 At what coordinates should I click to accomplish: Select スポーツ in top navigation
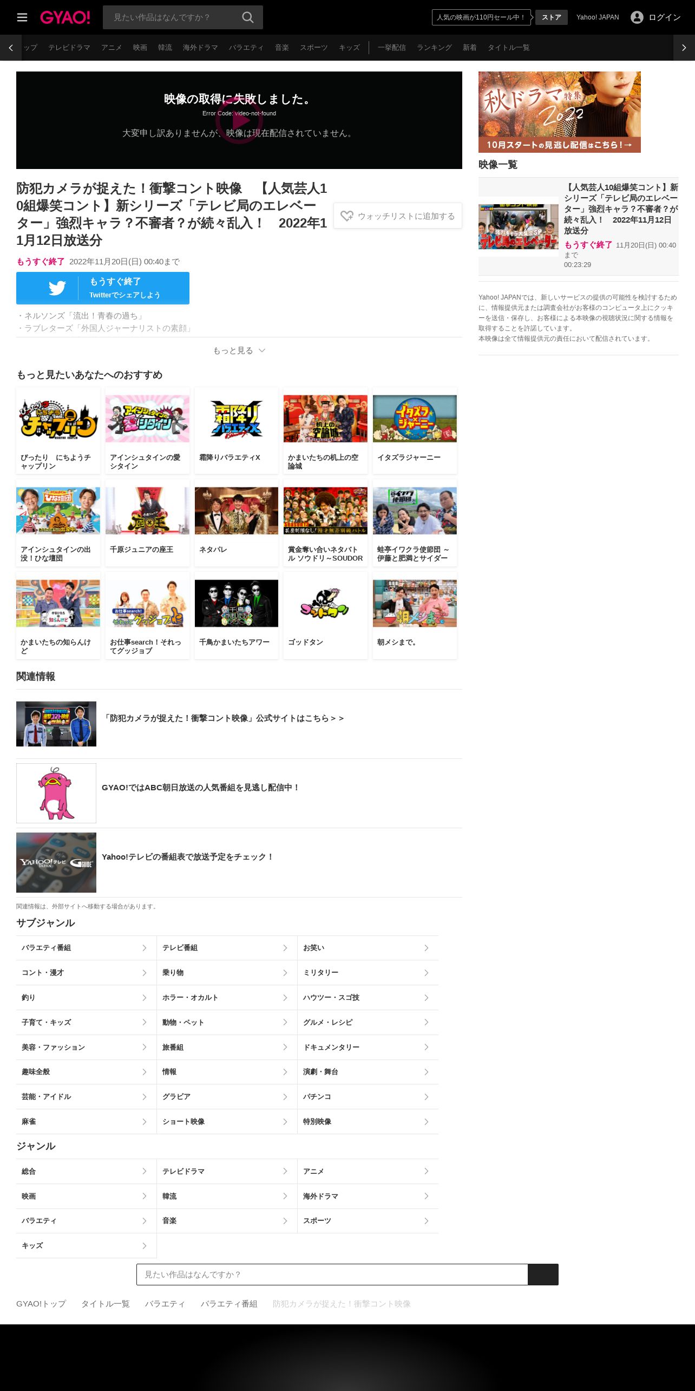314,48
